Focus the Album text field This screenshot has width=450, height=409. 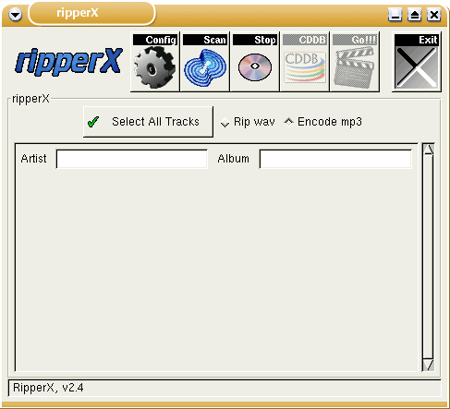(x=335, y=159)
